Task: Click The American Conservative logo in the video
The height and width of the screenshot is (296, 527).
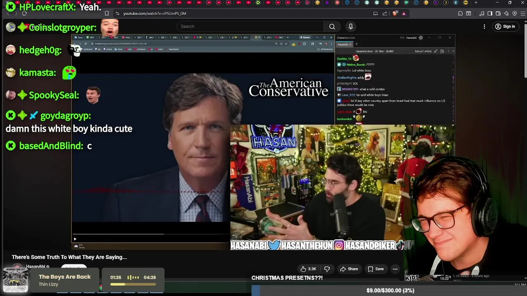Action: point(288,88)
